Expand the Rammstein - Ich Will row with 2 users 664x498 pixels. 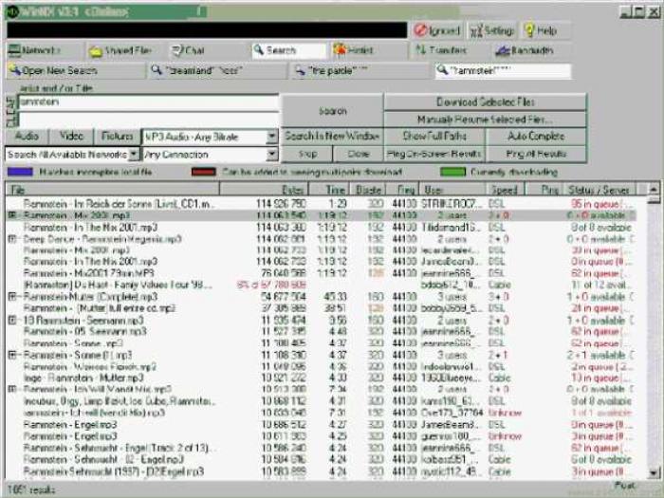pyautogui.click(x=11, y=389)
